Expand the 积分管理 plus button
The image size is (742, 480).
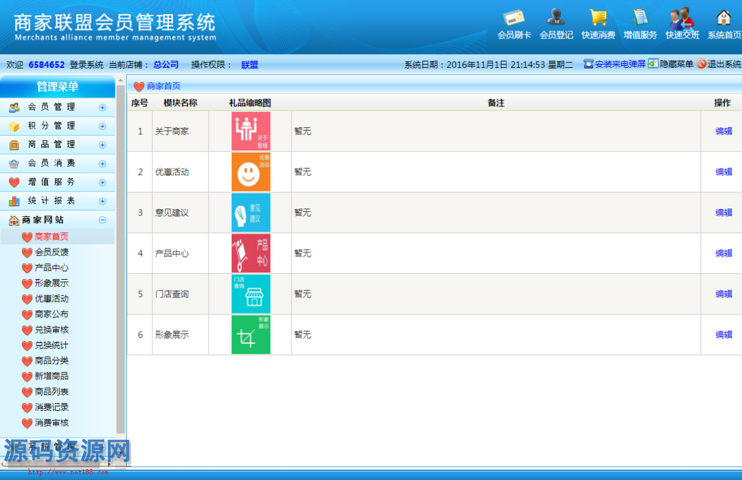tap(102, 126)
